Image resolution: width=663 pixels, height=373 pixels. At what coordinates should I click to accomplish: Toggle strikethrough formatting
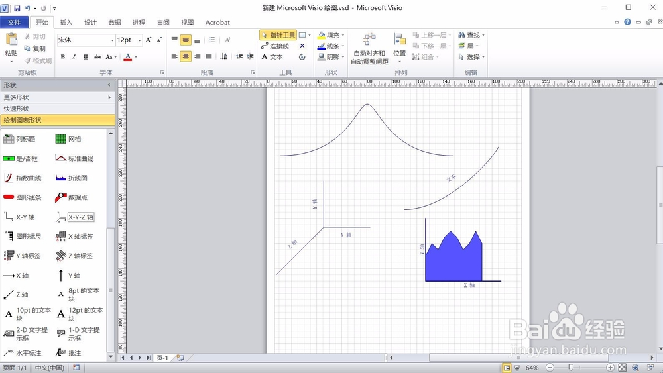[97, 56]
